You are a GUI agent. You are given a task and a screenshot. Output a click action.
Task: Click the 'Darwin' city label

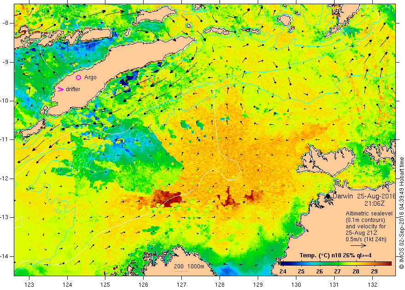(342, 196)
